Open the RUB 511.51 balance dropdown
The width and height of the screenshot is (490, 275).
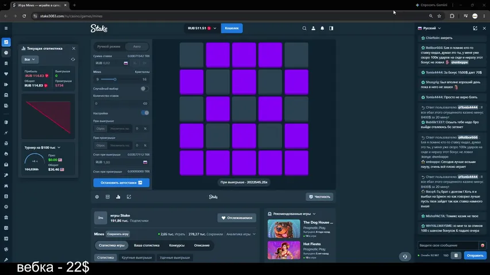click(202, 28)
